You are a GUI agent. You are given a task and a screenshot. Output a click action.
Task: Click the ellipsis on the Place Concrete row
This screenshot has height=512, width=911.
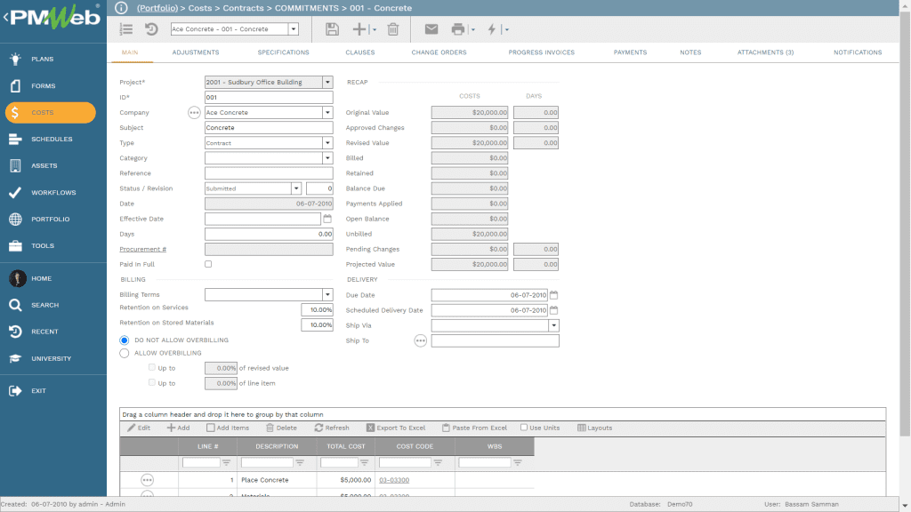148,480
